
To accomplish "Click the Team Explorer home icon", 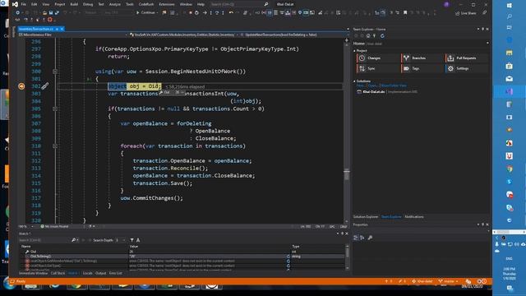I will (368, 36).
